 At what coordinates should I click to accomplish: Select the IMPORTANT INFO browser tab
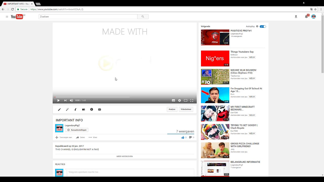pyautogui.click(x=18, y=4)
